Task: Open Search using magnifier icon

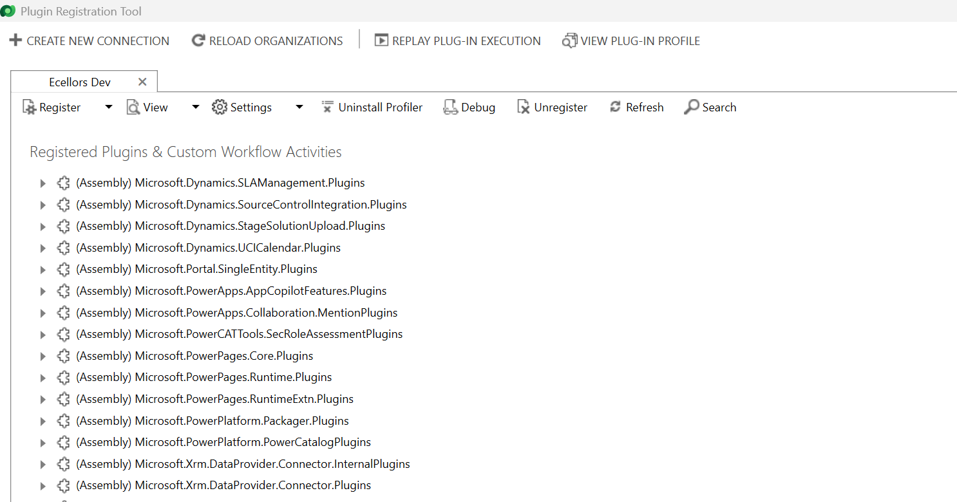Action: (692, 107)
